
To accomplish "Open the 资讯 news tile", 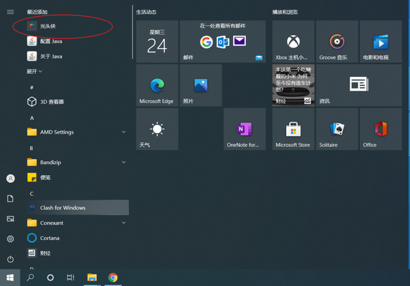I will [359, 85].
